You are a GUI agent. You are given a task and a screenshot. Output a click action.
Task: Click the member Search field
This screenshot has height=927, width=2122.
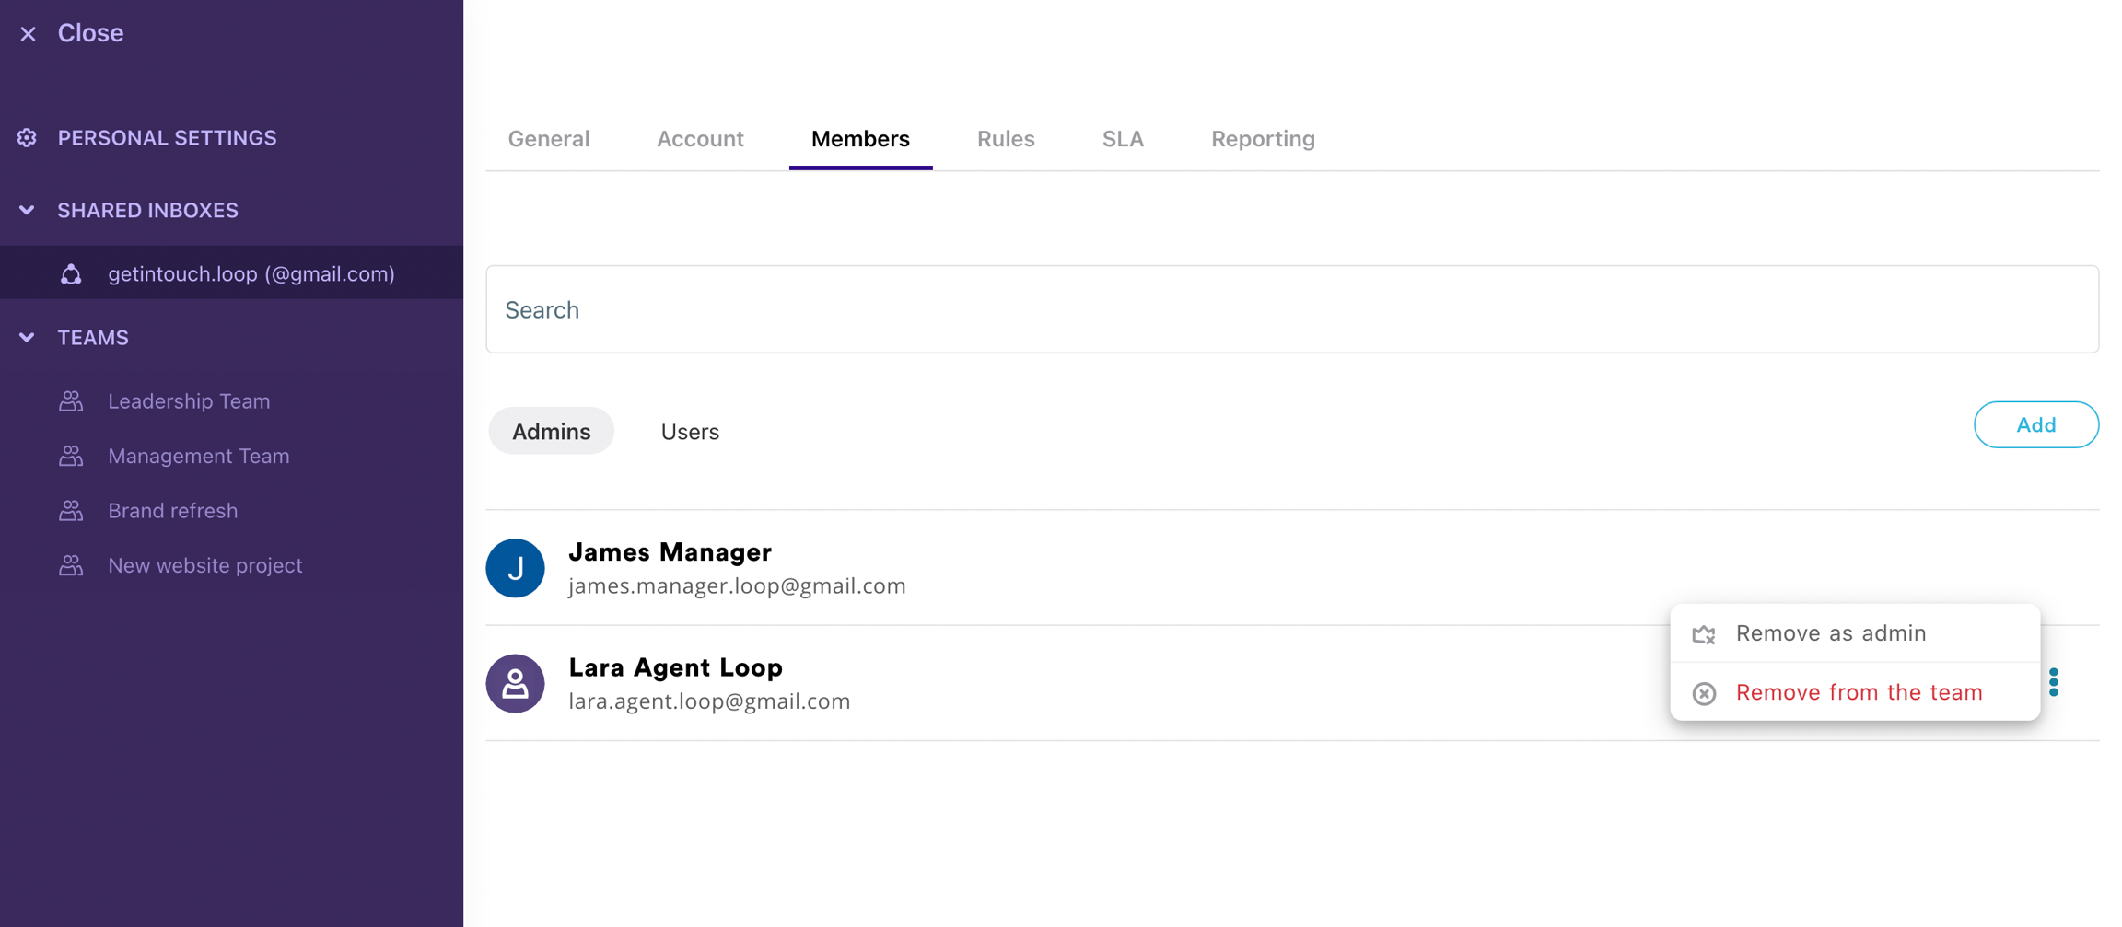click(1291, 309)
